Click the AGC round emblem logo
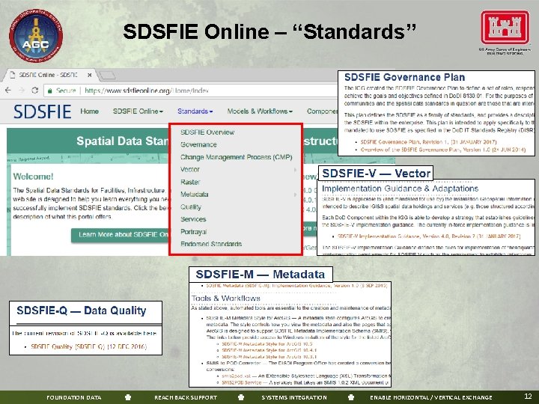 pyautogui.click(x=36, y=36)
